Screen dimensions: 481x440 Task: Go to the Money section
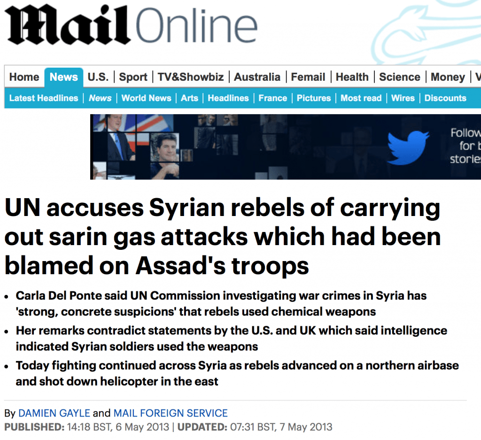(x=448, y=77)
